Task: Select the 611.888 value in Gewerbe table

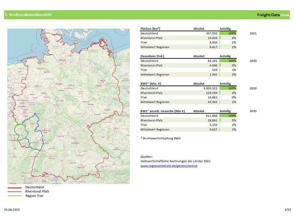Action: click(211, 116)
